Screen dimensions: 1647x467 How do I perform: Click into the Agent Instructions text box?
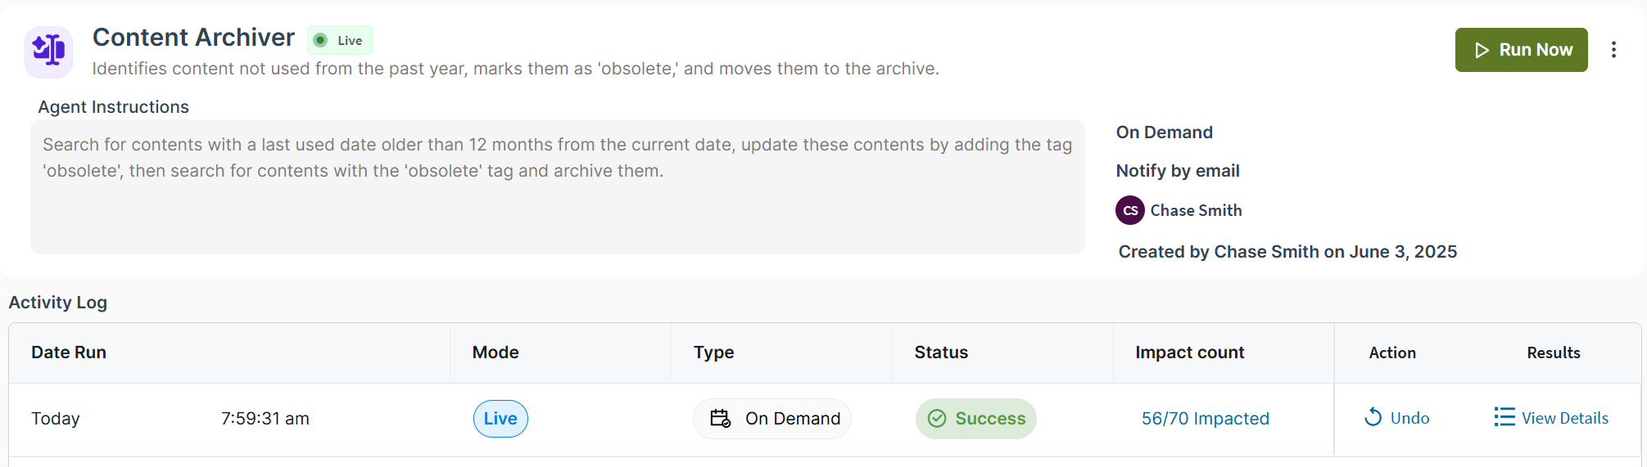pyautogui.click(x=558, y=186)
